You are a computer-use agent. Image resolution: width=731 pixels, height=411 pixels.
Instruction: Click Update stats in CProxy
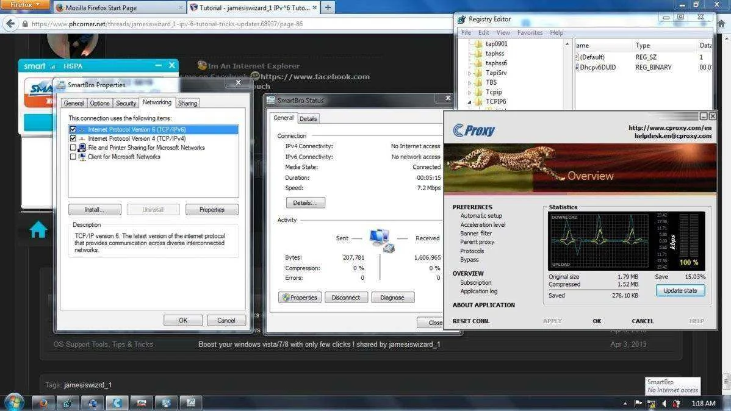(680, 290)
